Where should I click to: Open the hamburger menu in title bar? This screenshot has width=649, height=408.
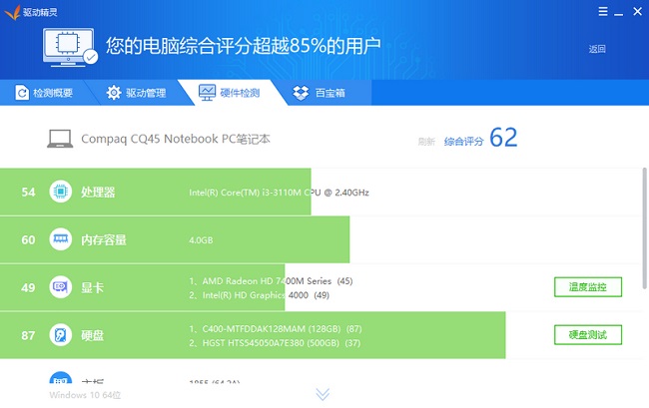pyautogui.click(x=603, y=12)
